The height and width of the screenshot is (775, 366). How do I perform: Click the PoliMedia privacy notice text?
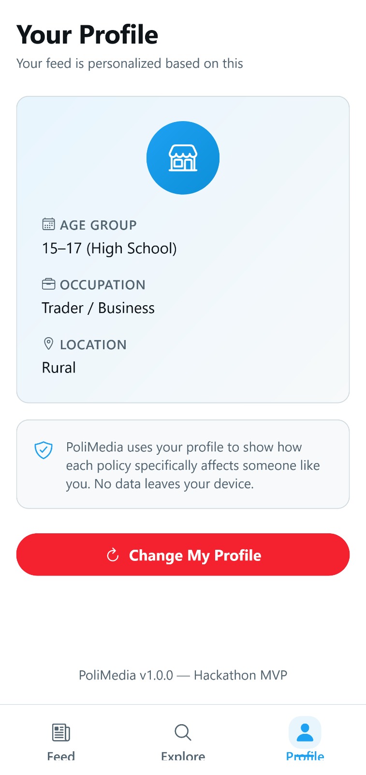coord(193,465)
